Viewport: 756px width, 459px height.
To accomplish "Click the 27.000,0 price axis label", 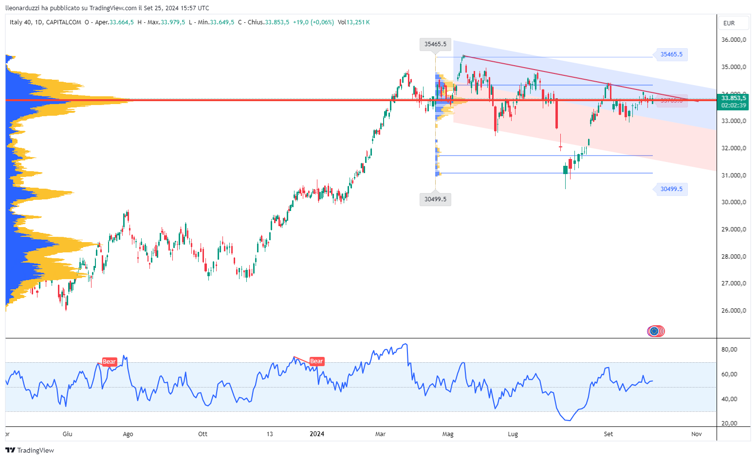I will click(x=734, y=283).
